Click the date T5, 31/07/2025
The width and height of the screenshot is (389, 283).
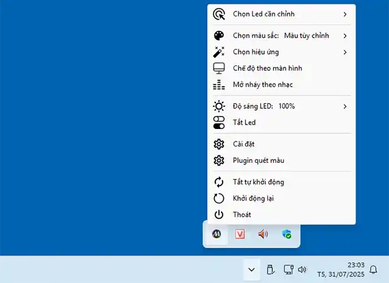click(x=341, y=274)
